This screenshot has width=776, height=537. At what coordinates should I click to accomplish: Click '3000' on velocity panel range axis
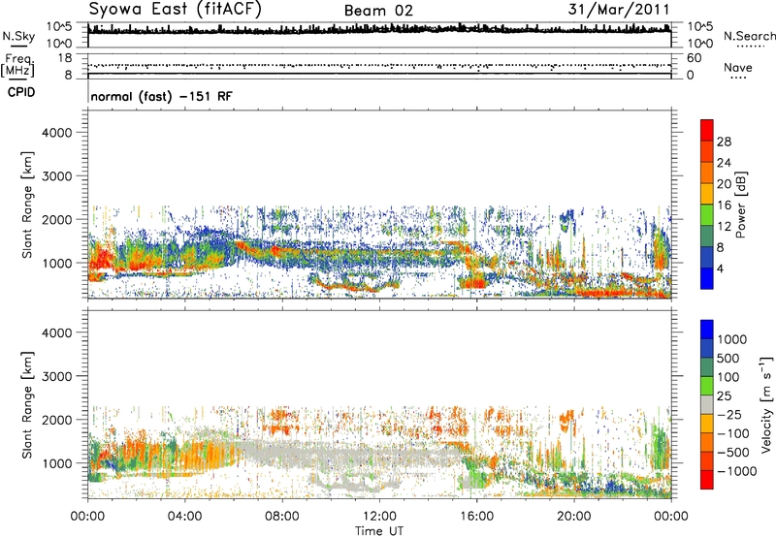click(57, 376)
